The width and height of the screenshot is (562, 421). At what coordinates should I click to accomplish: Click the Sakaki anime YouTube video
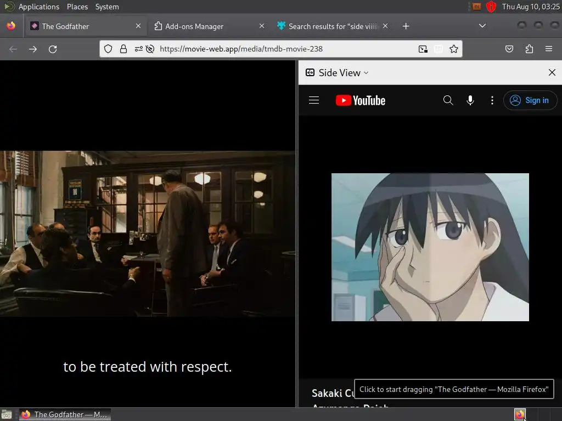click(430, 247)
